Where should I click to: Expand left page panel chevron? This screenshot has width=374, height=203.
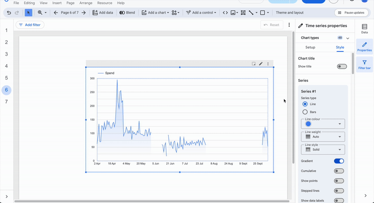coord(7,196)
